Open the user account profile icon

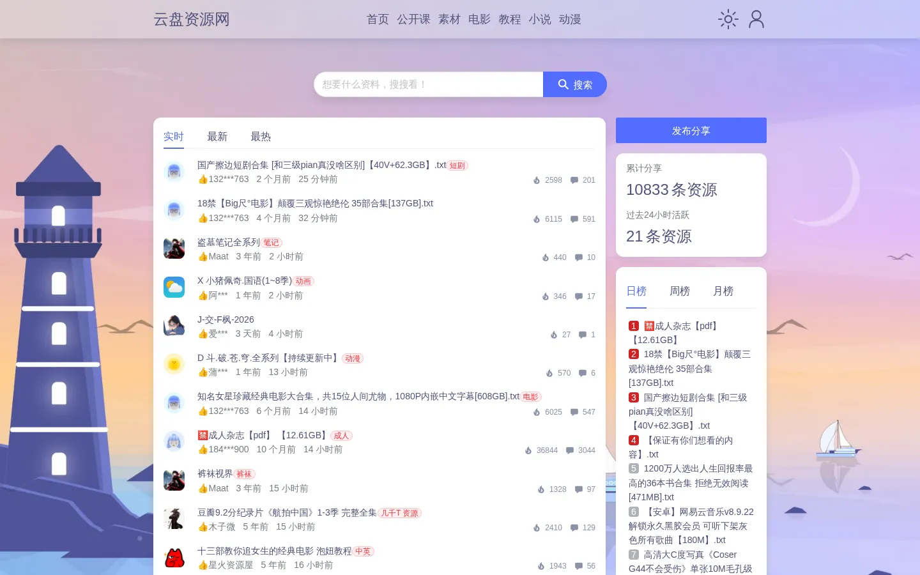(756, 19)
